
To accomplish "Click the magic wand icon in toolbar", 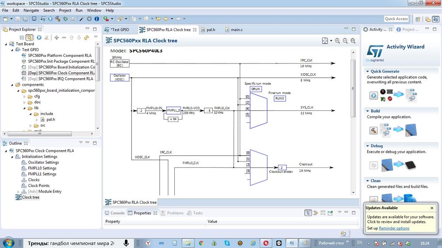I will (81, 19).
